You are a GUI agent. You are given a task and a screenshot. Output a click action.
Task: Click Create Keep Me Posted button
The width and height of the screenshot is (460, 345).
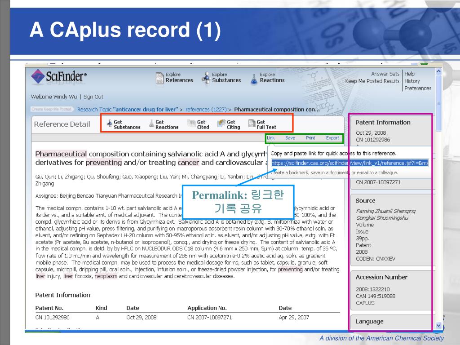coord(52,109)
